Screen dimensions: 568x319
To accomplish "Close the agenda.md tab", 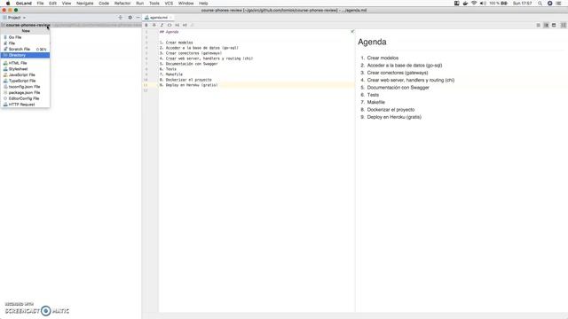I will pos(170,18).
